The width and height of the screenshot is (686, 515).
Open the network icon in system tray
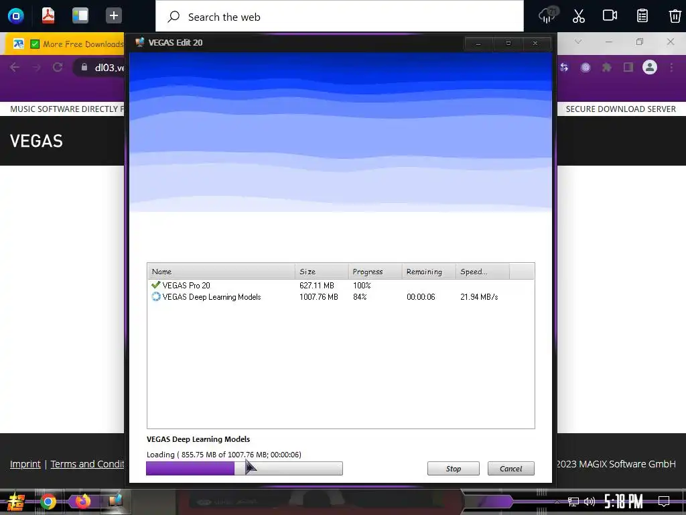click(573, 502)
